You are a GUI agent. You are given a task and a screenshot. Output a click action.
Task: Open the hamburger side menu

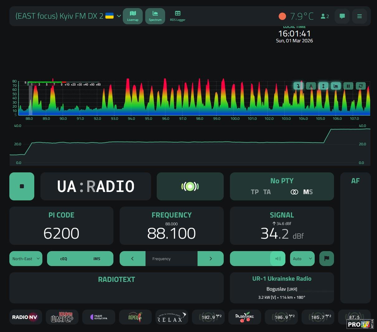click(359, 16)
